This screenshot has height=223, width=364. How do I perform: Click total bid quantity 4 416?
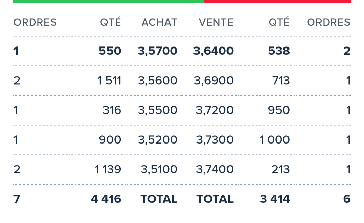tap(106, 199)
